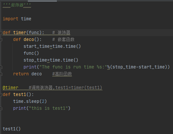Click the parameter 'func' in timer(func)
173x134 pixels.
34,33
